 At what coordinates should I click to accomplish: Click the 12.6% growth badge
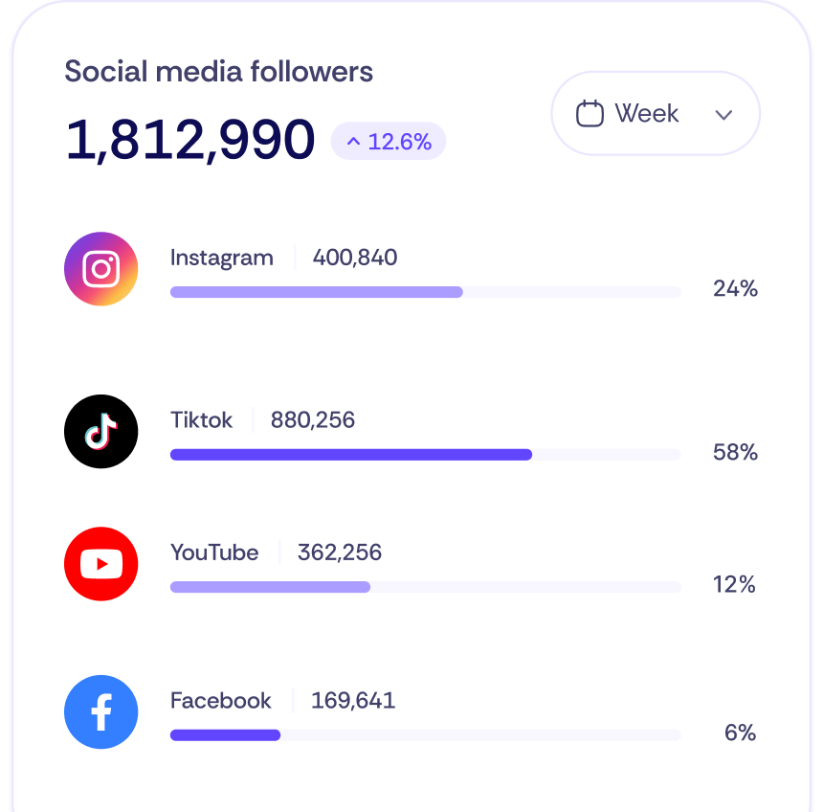click(388, 141)
